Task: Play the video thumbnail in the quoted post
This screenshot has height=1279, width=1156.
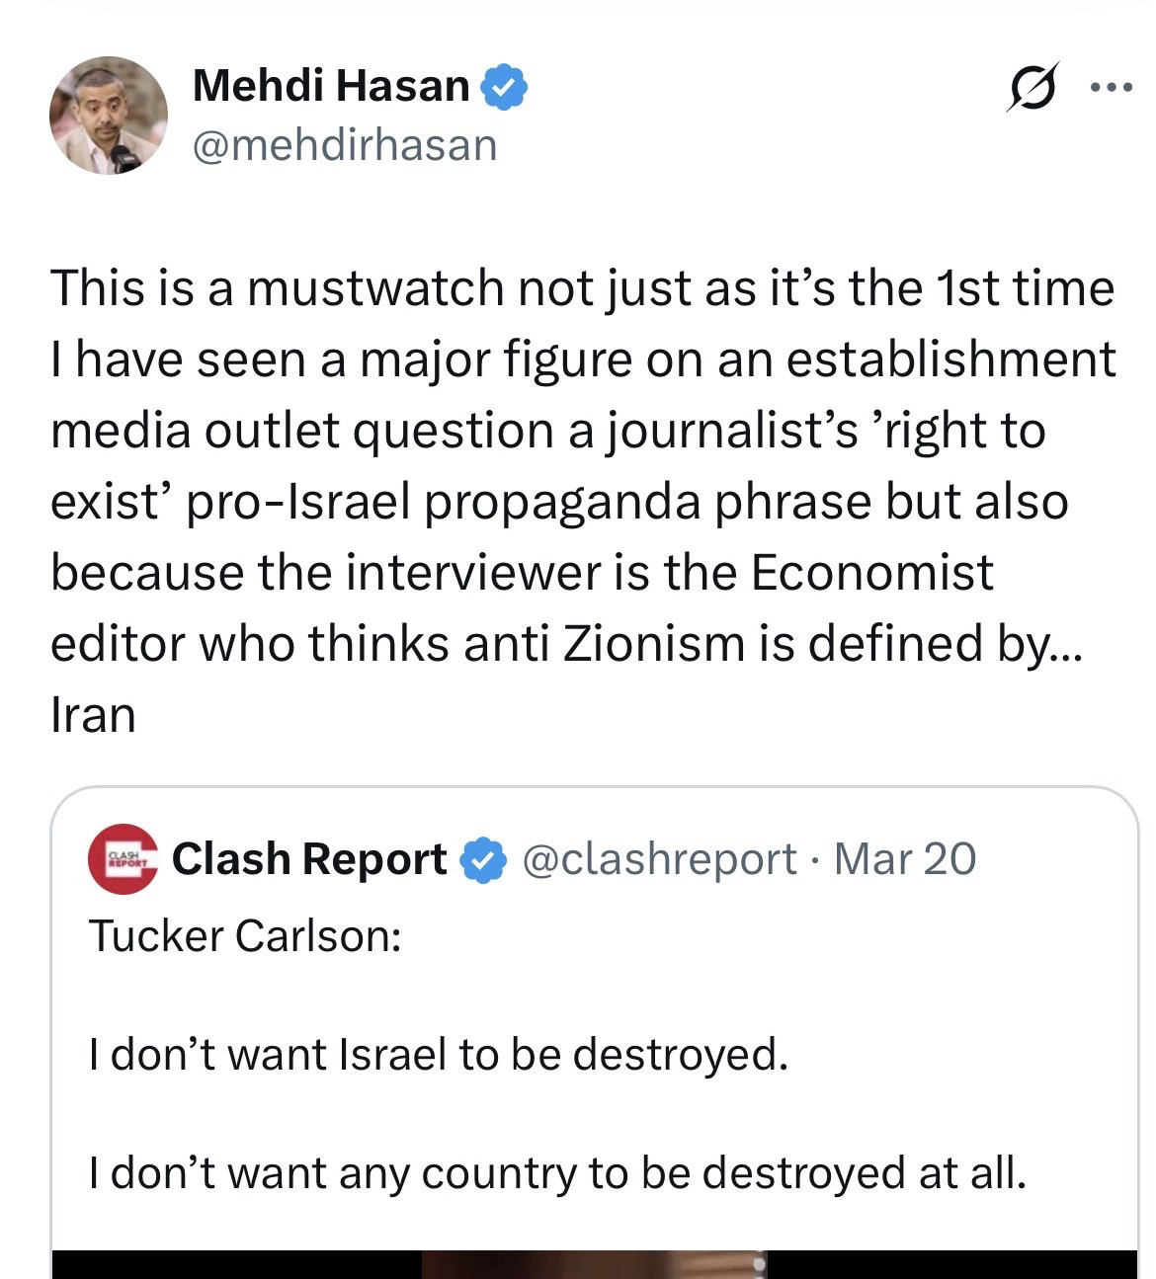Action: (593, 1264)
